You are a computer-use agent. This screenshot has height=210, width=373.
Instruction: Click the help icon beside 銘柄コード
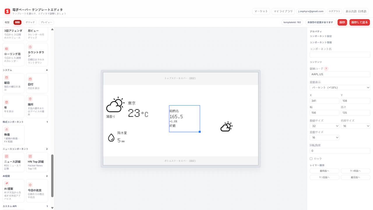tap(326, 69)
